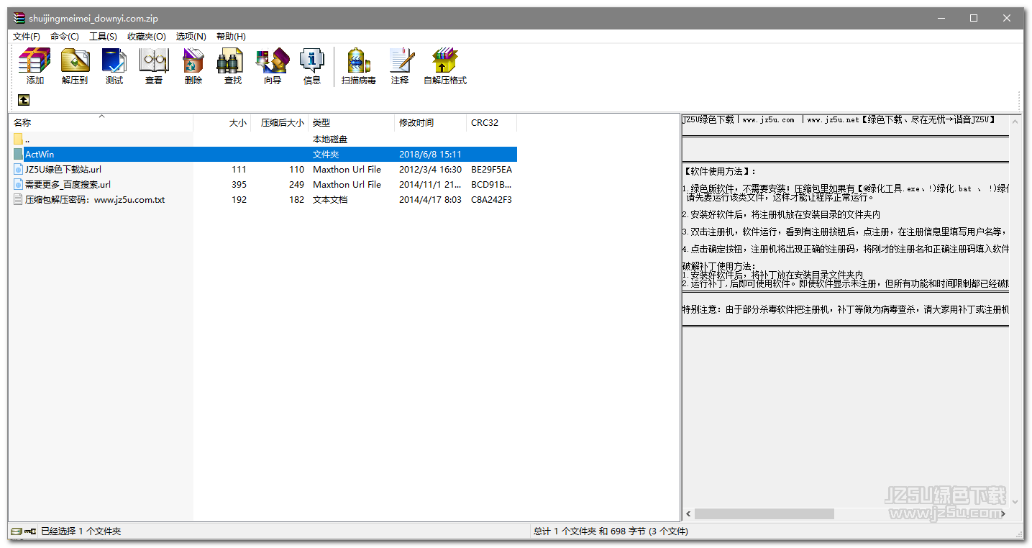Click the comment pane scroll left arrow
This screenshot has height=548, width=1032.
(x=688, y=514)
